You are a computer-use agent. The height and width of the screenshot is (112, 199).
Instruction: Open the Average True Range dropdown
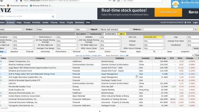coord(67,49)
